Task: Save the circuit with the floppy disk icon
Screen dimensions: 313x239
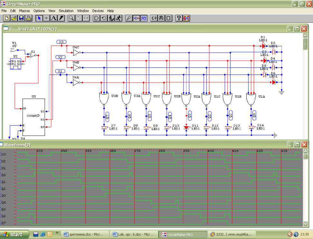Action: (21, 18)
